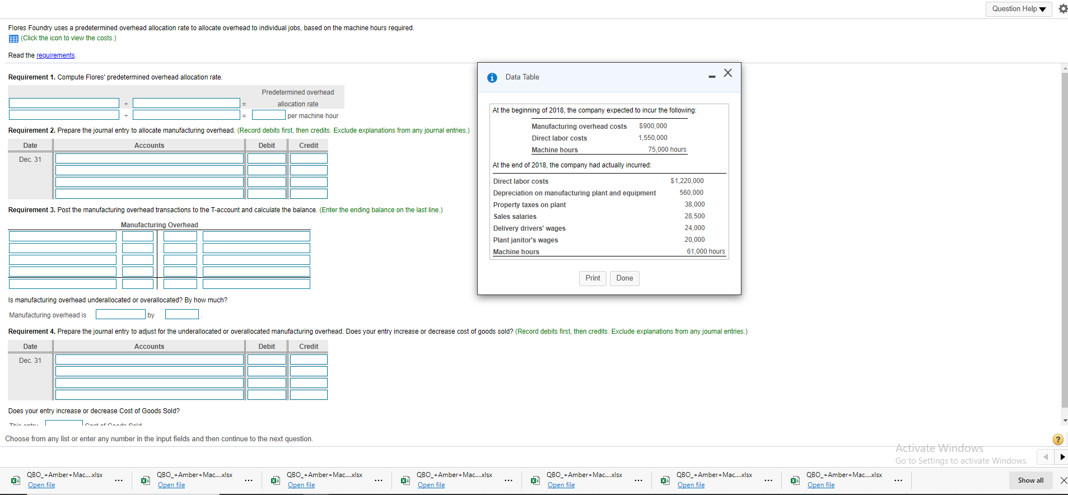
Task: Open the options menu of the fifth QBO download
Action: 638,480
